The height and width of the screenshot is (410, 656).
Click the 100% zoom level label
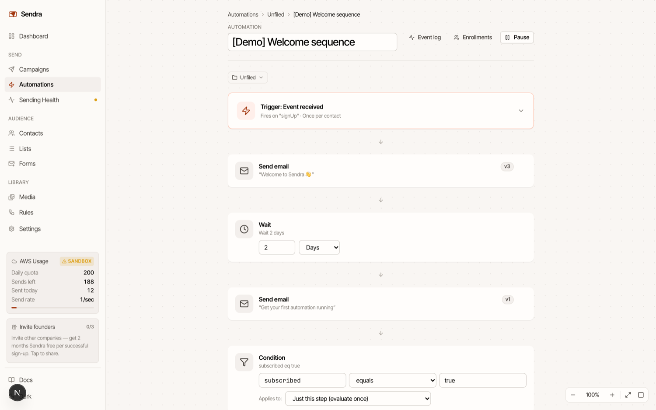pos(593,395)
